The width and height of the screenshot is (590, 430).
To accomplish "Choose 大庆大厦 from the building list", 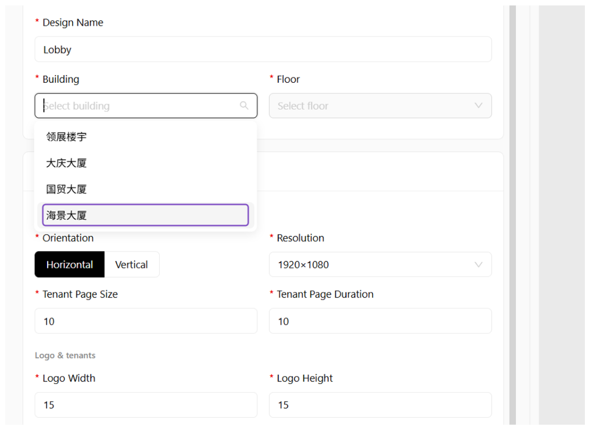I will 145,163.
